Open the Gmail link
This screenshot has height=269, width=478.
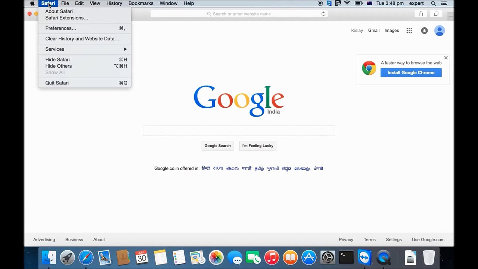click(374, 31)
